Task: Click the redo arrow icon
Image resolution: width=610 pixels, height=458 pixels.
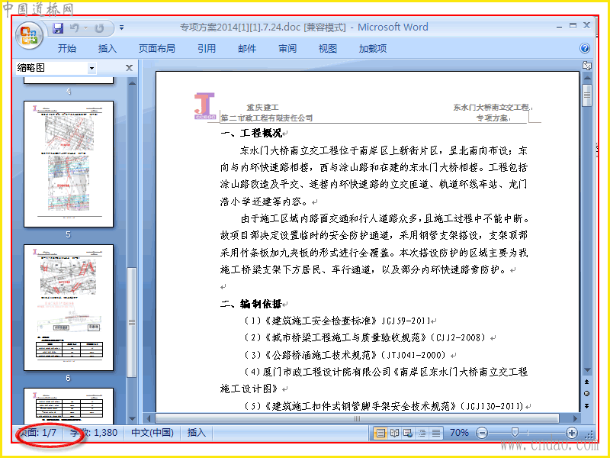Action: click(100, 28)
